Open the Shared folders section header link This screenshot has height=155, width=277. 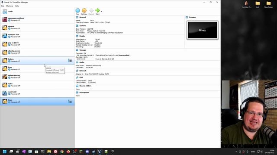point(85,86)
